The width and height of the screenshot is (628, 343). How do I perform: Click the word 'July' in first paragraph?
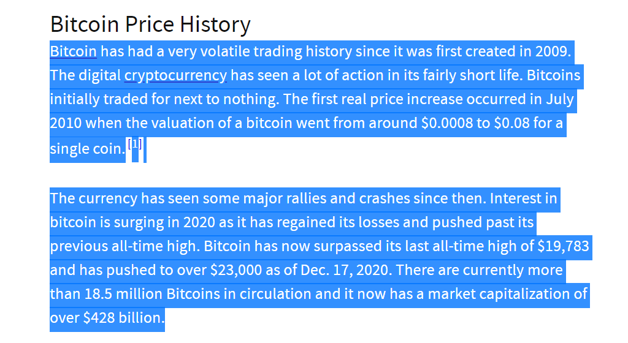[x=560, y=100]
